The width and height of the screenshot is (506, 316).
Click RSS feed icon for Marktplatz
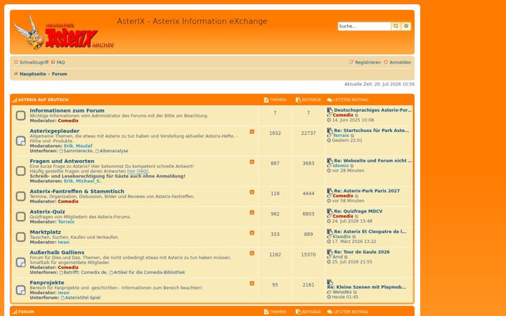(x=252, y=232)
